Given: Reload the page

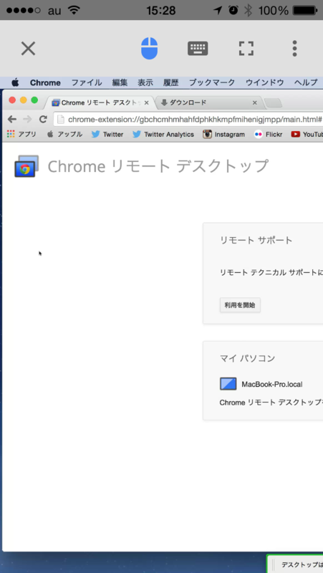Looking at the screenshot, I should coord(43,119).
